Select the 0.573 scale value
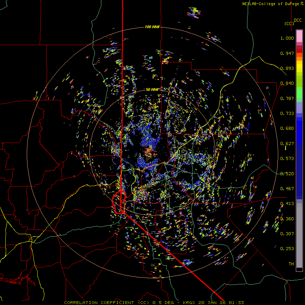 pyautogui.click(x=287, y=159)
